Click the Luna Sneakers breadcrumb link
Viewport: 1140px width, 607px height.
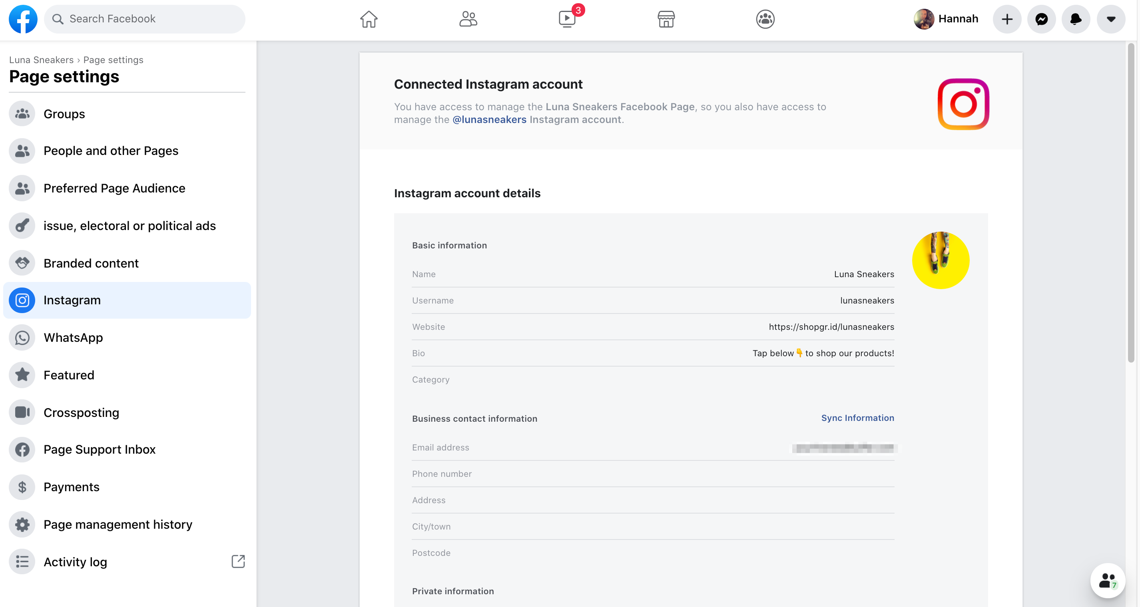41,60
